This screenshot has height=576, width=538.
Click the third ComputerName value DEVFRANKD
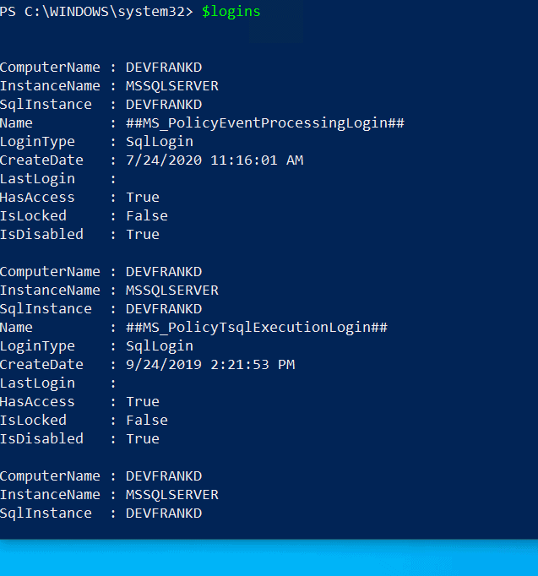click(x=163, y=476)
